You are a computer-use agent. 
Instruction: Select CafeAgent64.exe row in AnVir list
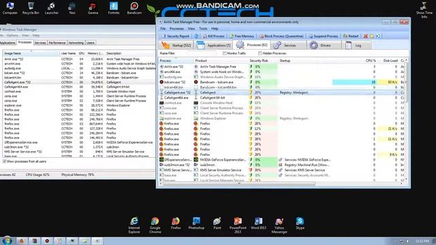281,98
